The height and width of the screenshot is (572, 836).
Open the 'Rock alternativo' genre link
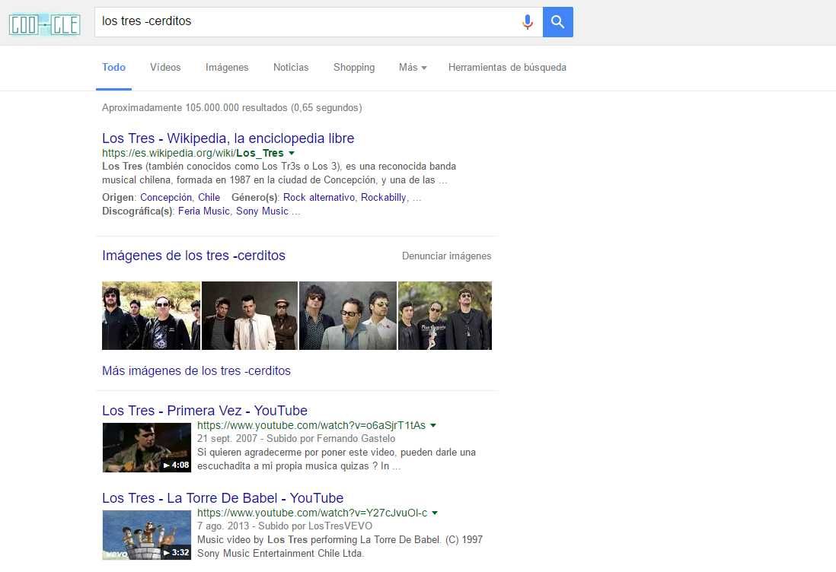[319, 197]
